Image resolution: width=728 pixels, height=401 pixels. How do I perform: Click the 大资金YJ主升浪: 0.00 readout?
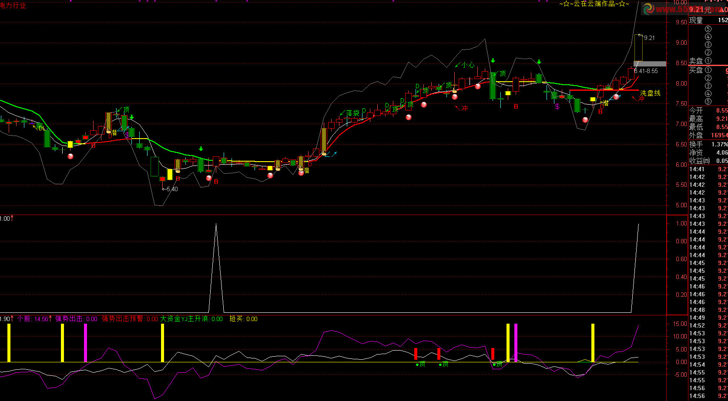point(191,319)
